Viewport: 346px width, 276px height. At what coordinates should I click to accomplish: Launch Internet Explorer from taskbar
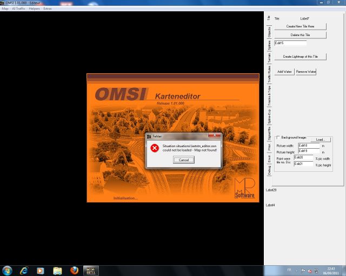(24, 271)
